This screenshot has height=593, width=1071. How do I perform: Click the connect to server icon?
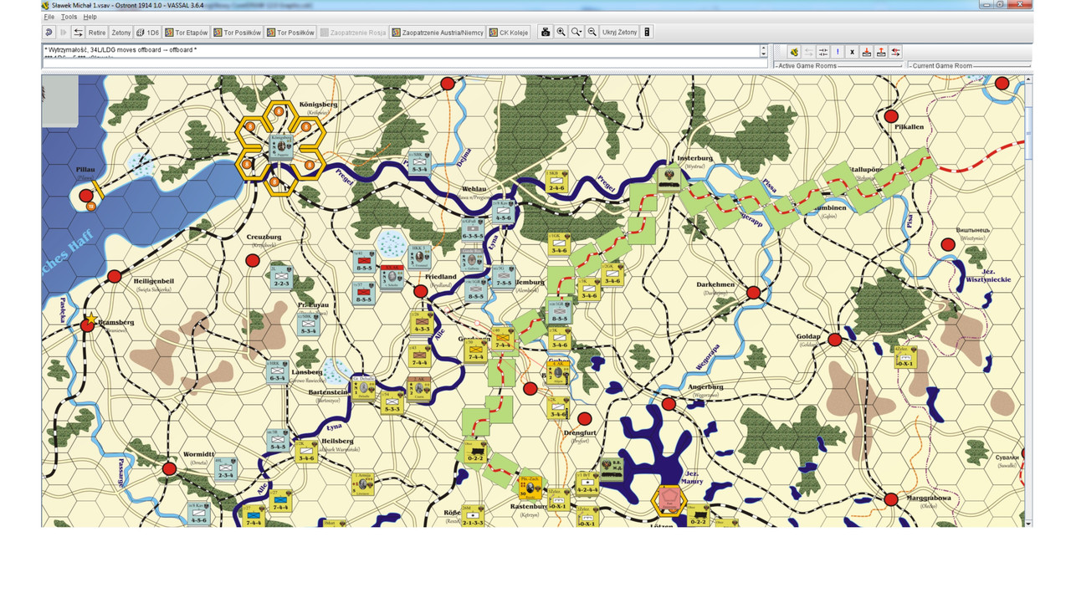coord(793,52)
